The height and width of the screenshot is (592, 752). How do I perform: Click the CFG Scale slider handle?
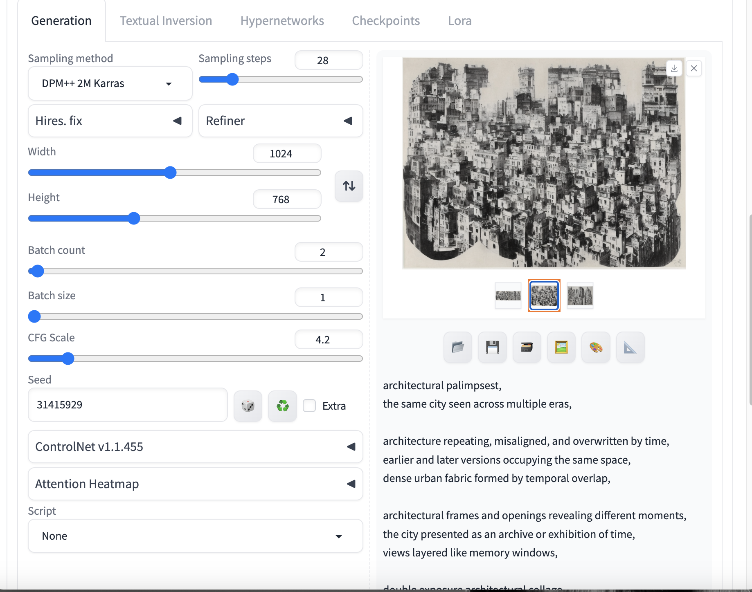coord(68,359)
